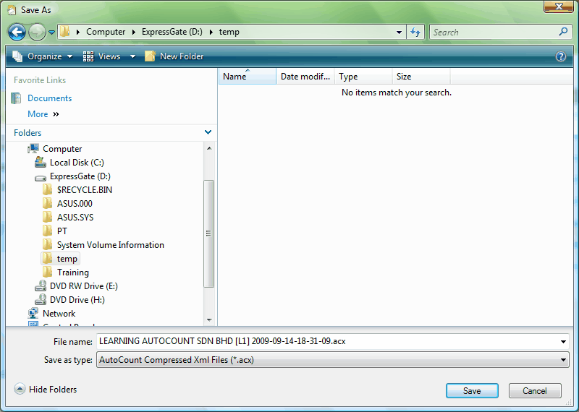Select the PT folder

tap(62, 231)
